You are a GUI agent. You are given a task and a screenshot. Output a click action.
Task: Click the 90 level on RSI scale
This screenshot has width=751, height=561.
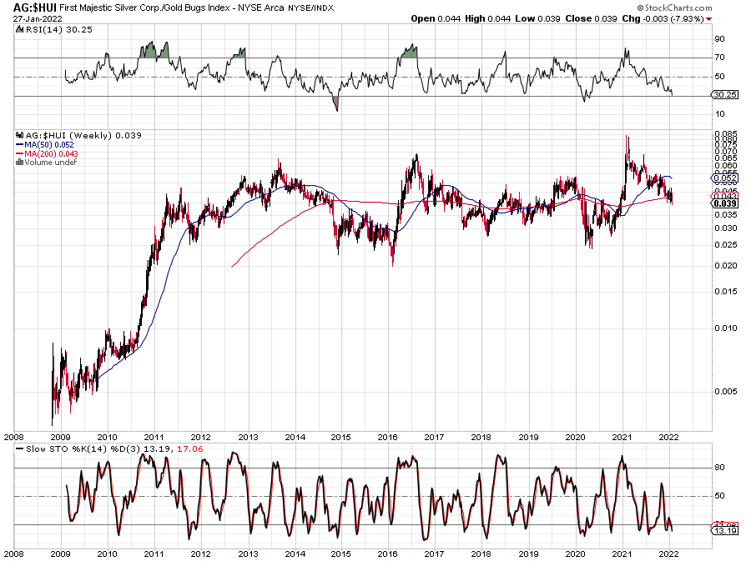[719, 39]
